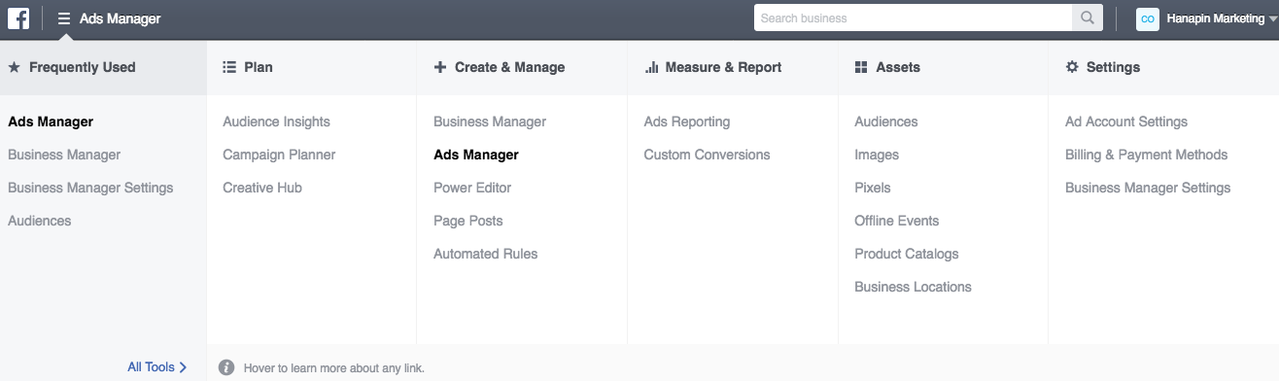Open Power Editor under Create & Manage
This screenshot has width=1279, height=381.
tap(472, 188)
